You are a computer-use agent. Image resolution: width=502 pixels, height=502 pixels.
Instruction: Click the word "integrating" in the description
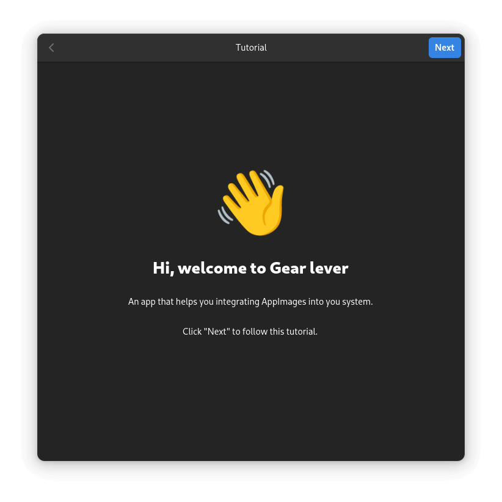[x=238, y=302]
